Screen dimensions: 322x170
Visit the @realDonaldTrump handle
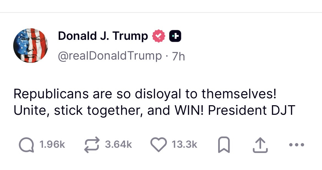click(x=110, y=56)
